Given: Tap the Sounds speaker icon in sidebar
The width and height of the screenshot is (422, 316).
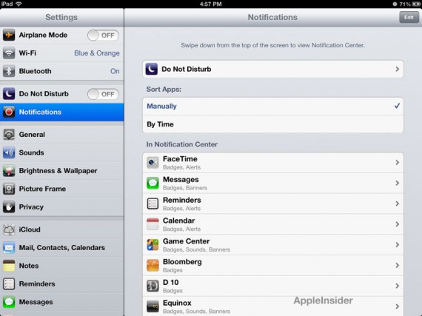Looking at the screenshot, I should pos(9,152).
